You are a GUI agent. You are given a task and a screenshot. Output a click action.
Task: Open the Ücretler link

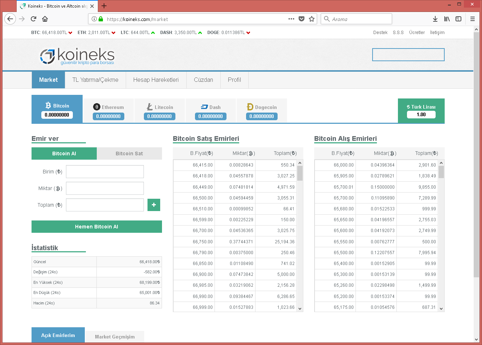pyautogui.click(x=417, y=33)
